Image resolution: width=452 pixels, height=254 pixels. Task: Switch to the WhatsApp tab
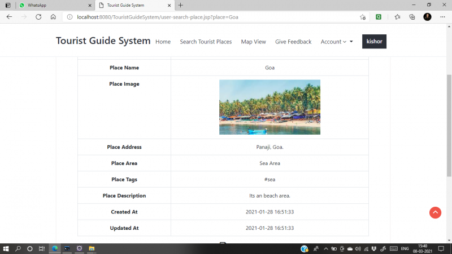point(55,5)
